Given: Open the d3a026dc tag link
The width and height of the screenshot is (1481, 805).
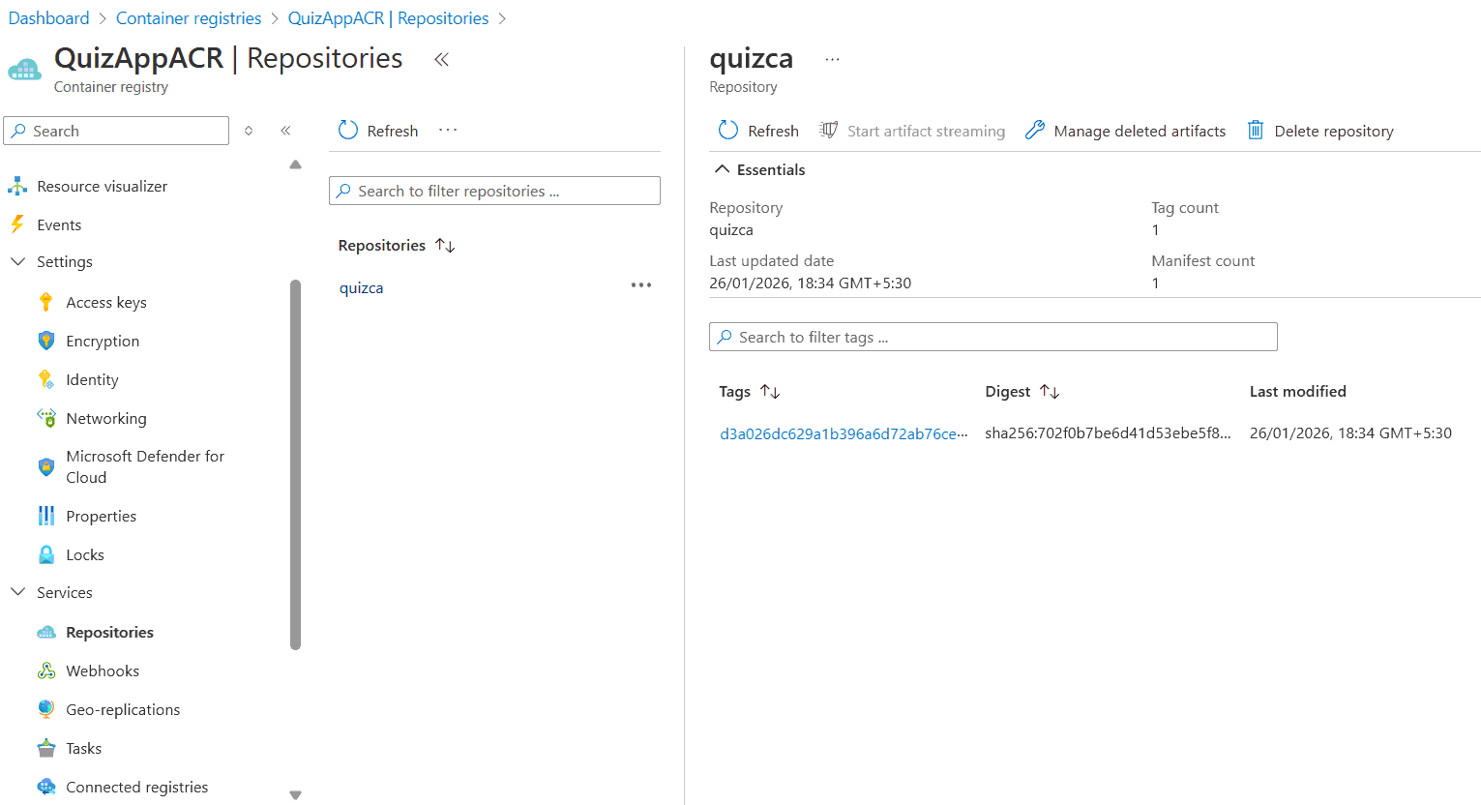Looking at the screenshot, I should (842, 433).
